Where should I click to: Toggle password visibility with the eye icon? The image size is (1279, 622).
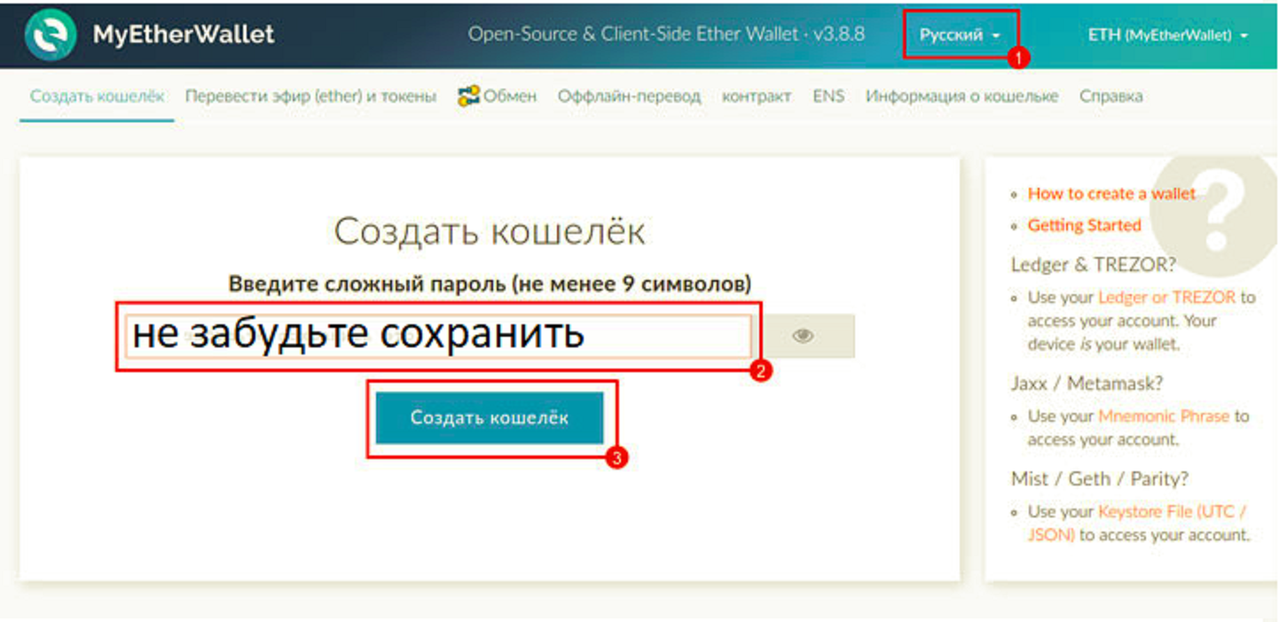click(x=804, y=336)
